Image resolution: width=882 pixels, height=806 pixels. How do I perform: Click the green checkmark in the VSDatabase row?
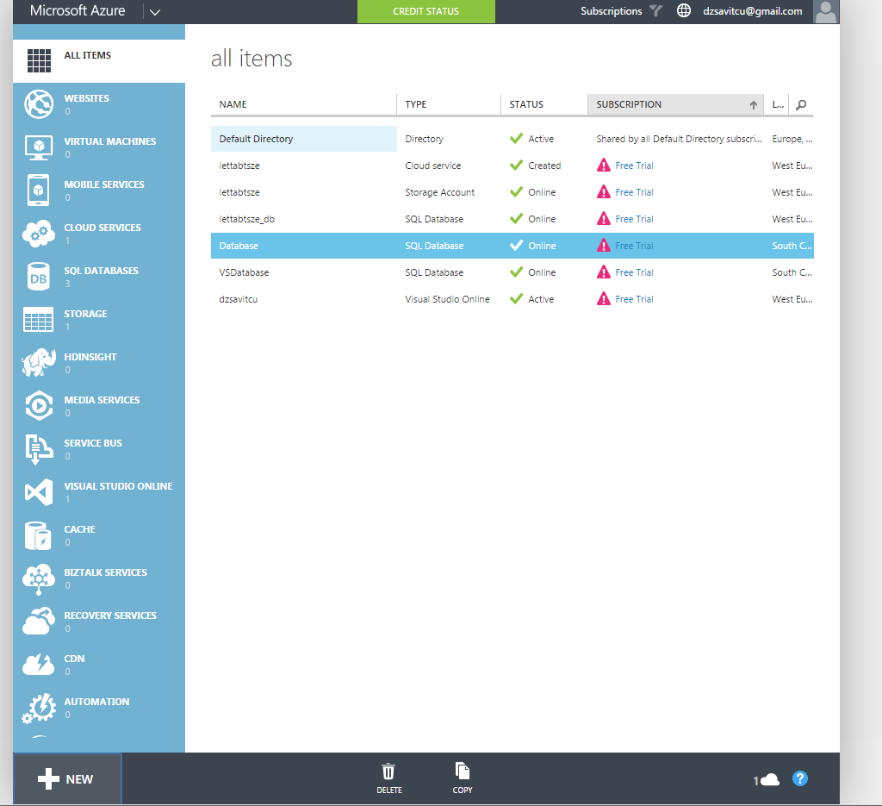coord(517,272)
